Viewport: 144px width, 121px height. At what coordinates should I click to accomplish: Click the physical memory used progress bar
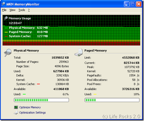tap(41, 100)
